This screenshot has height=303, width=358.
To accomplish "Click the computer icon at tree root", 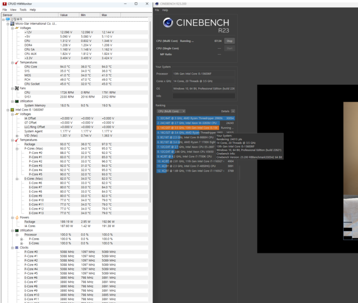I will click(x=8, y=19).
